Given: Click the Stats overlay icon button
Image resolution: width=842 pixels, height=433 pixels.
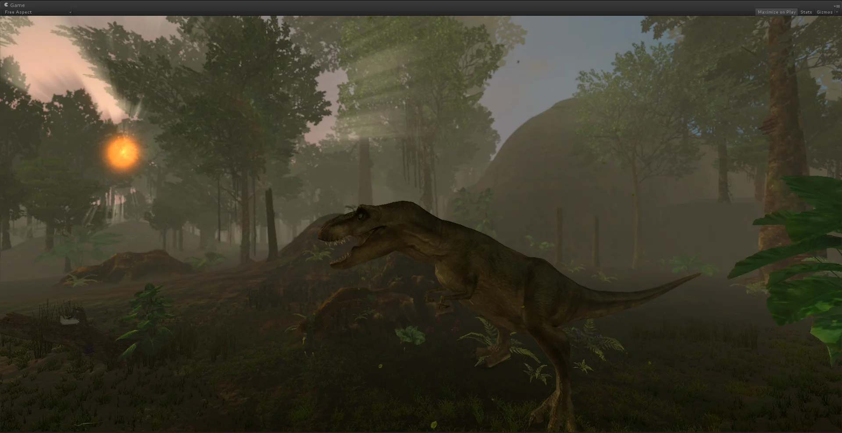Looking at the screenshot, I should (x=806, y=12).
